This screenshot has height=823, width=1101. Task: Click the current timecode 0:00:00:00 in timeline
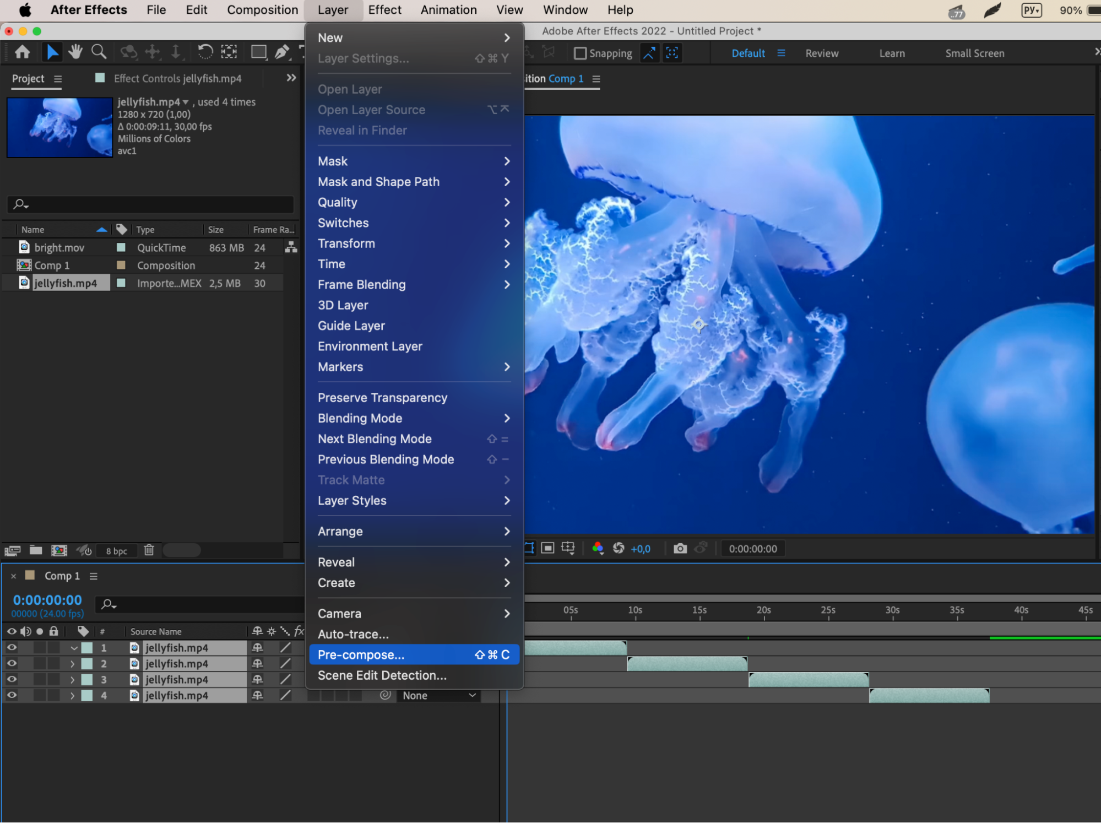(x=47, y=600)
